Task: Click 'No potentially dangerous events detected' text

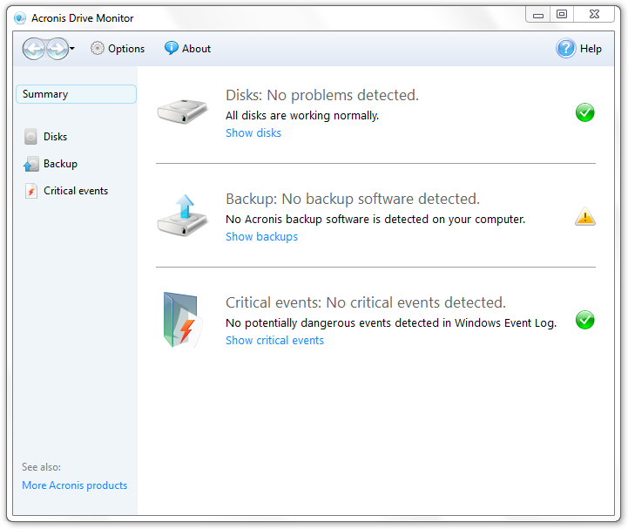Action: [x=391, y=323]
